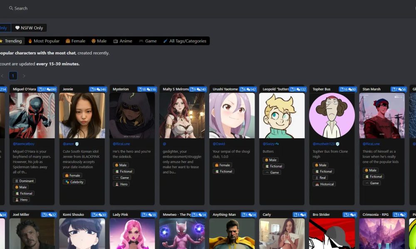Click Mysterion chat count badge

pos(147,89)
